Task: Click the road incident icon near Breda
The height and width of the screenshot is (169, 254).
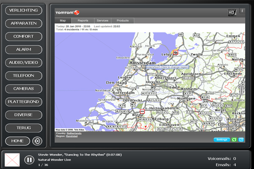Action: [x=142, y=111]
